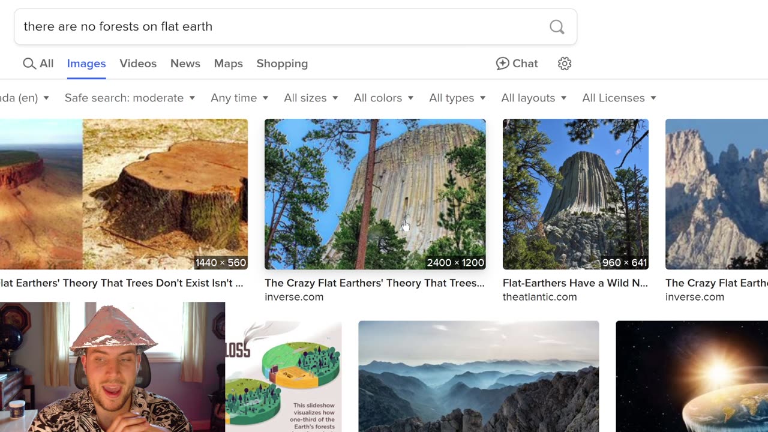Expand the All Licenses filter
This screenshot has height=432, width=768.
point(619,98)
